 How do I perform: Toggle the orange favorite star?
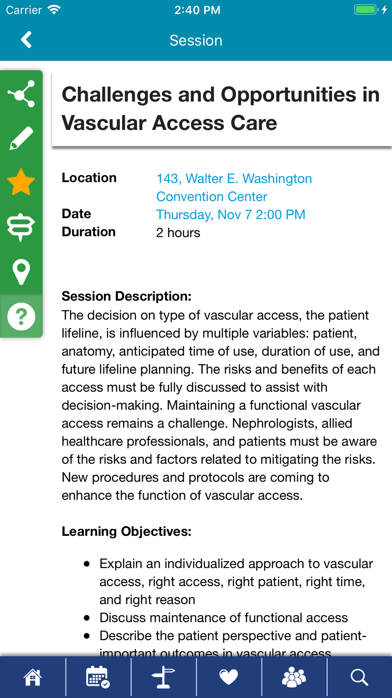click(22, 182)
